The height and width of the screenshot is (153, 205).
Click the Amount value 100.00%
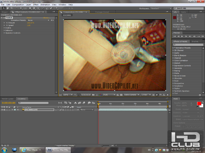tap(30, 23)
